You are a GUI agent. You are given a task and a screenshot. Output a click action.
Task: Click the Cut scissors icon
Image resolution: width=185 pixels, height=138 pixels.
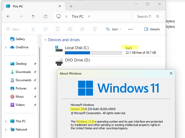(x=33, y=29)
